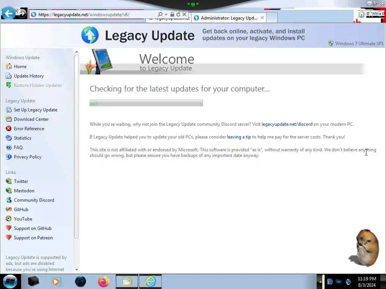Screen dimensions: 386x289
Task: Click the Community Discord icon
Action: coord(9,200)
